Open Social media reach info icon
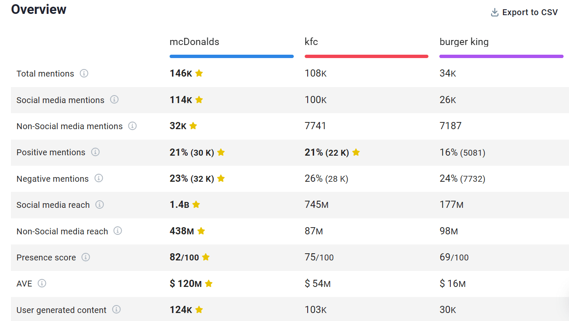Screen dimensions: 569x321 (x=100, y=204)
